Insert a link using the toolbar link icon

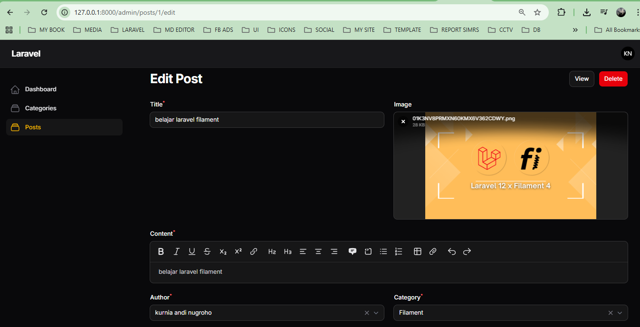click(x=254, y=251)
